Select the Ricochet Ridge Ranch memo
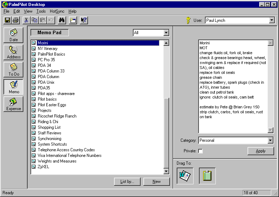Screen dimensions: 279x197 click(x=57, y=116)
